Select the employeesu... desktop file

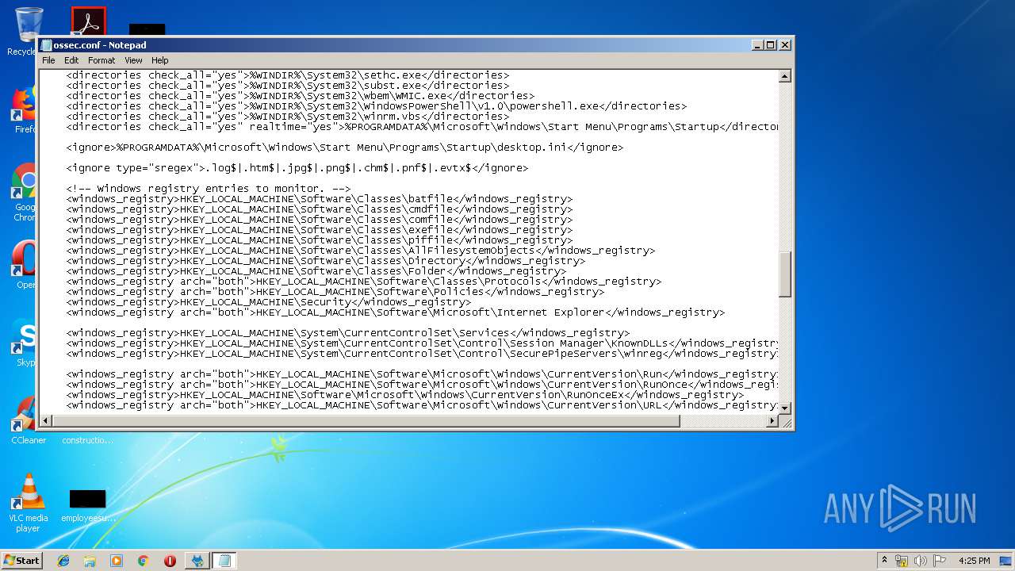87,506
